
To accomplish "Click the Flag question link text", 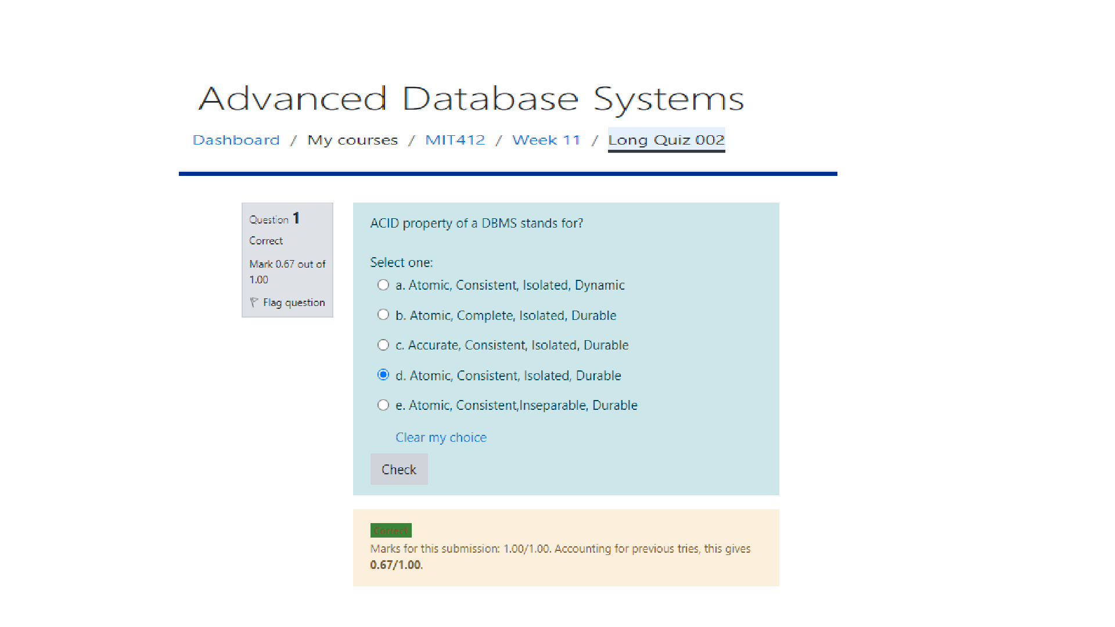I will pos(294,302).
